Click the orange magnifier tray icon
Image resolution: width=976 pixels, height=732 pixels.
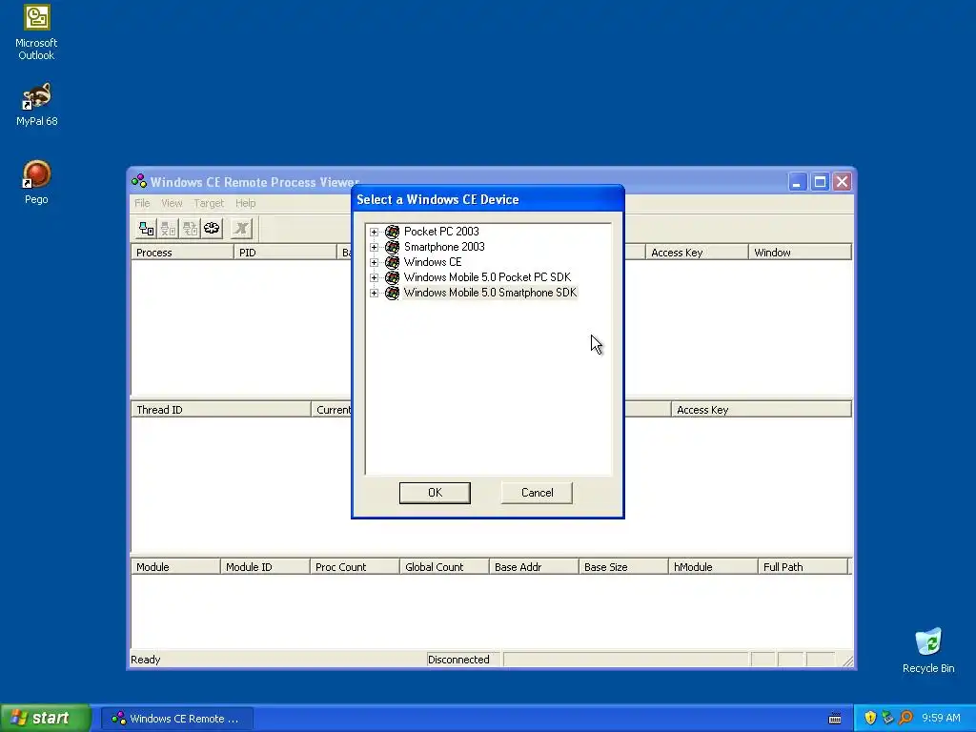[x=905, y=718]
